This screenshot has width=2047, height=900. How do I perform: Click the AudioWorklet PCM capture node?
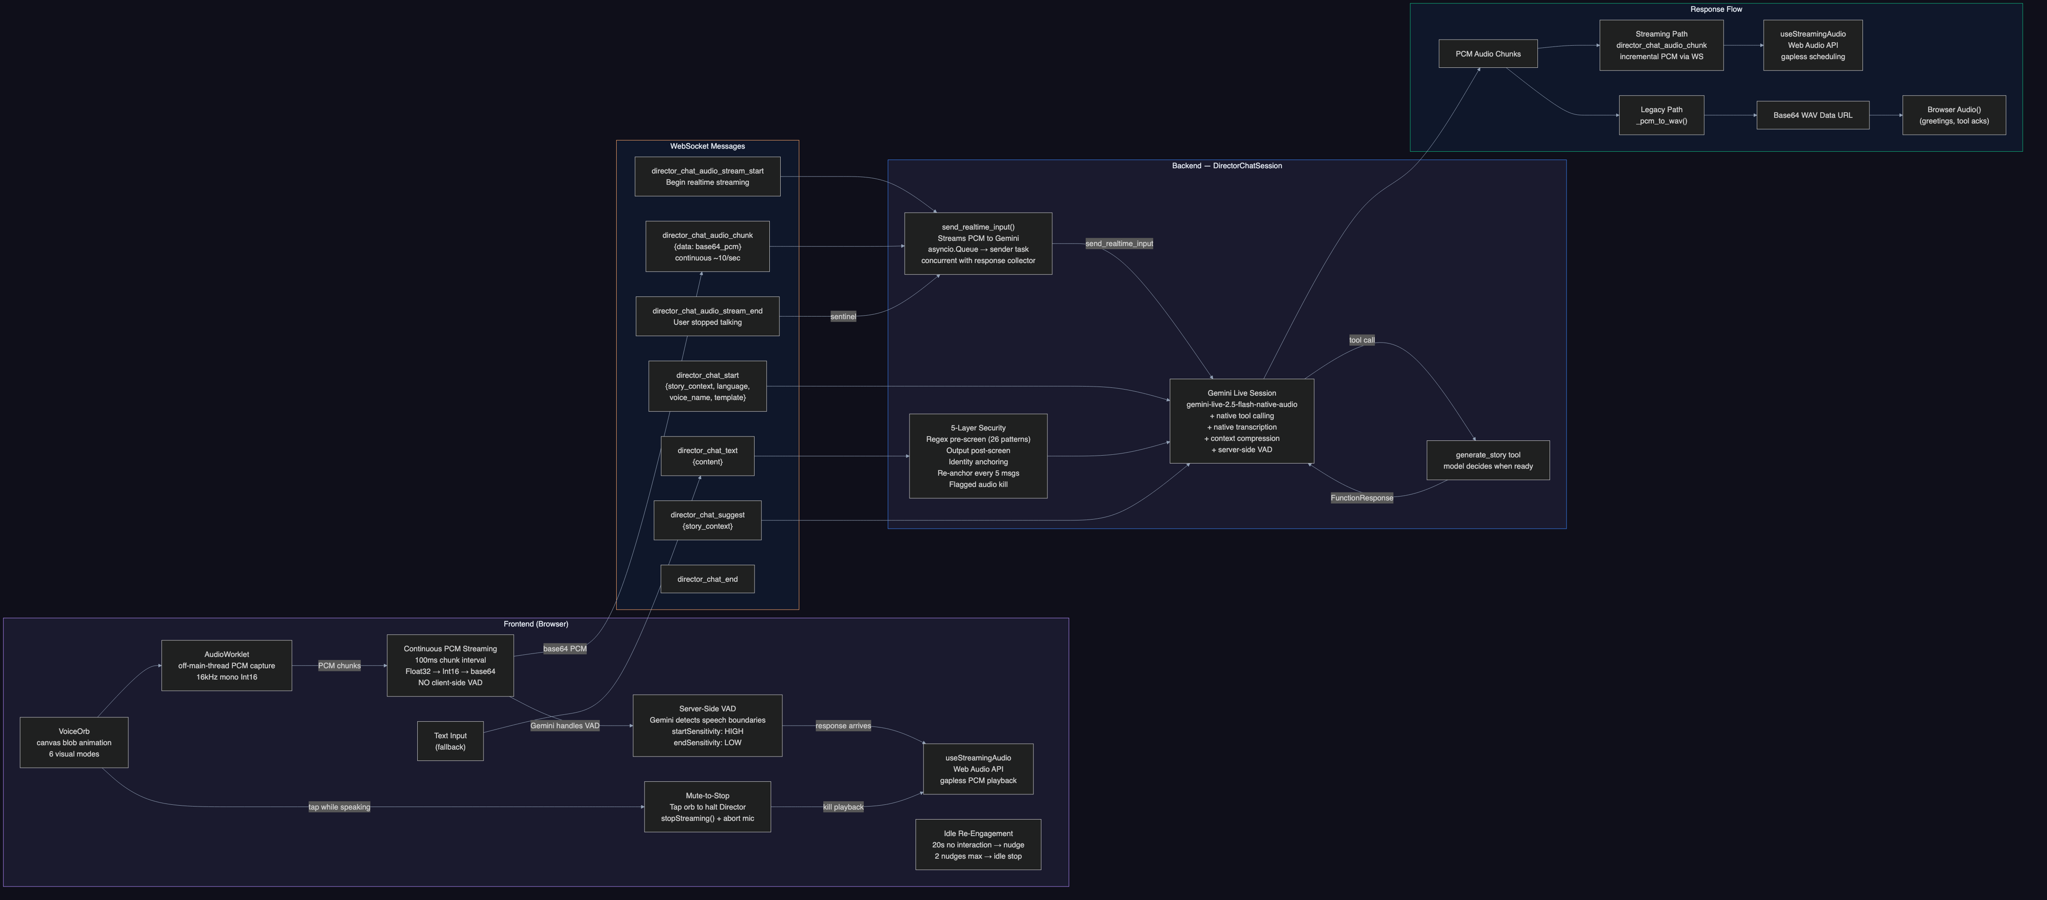coord(226,665)
